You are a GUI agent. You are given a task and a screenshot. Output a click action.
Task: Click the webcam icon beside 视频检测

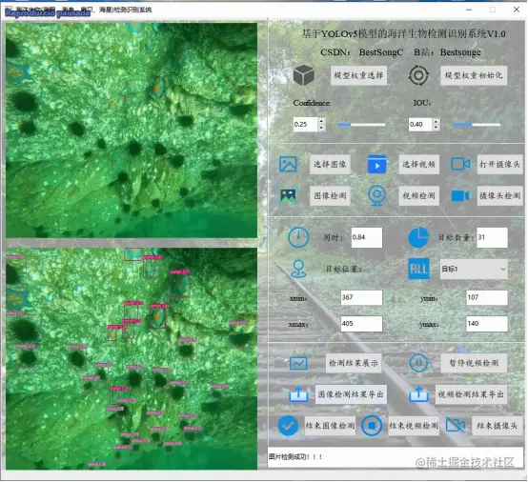[376, 195]
